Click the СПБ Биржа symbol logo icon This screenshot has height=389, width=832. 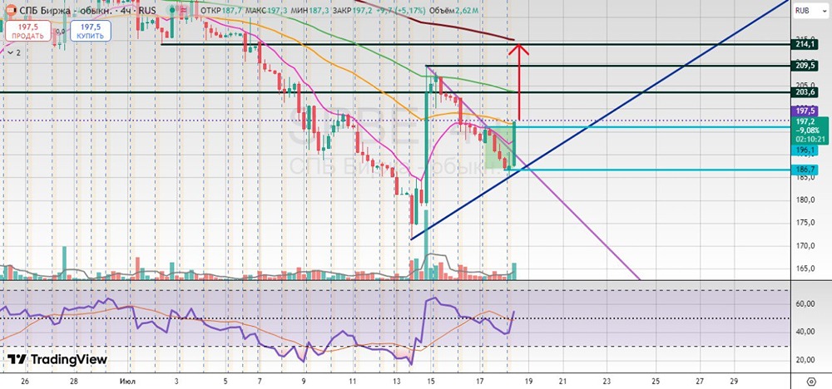pos(10,10)
